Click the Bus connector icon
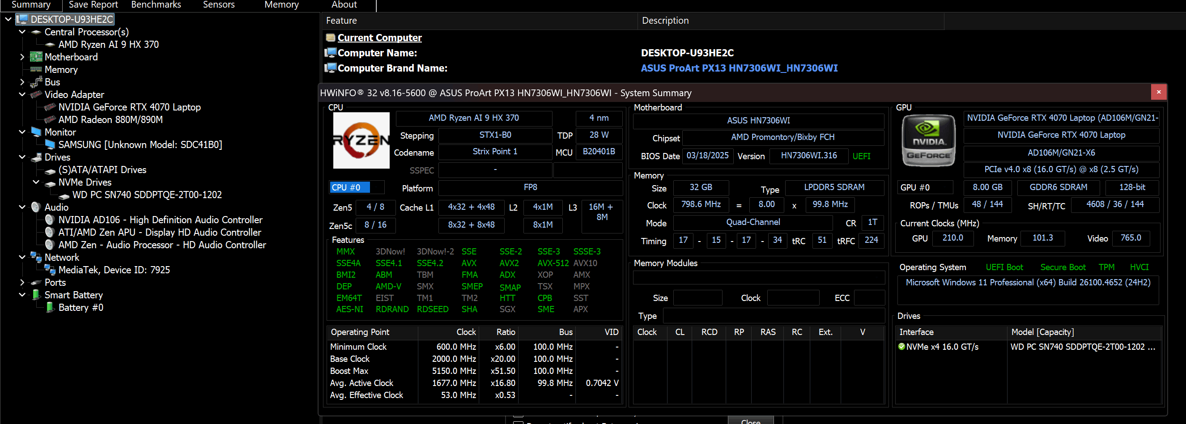Screen dimensions: 1186x424 (x=36, y=82)
